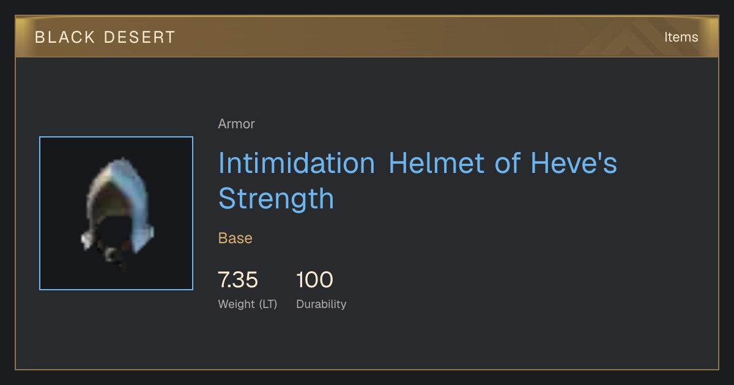Select the Armor category label
The height and width of the screenshot is (385, 734).
236,124
